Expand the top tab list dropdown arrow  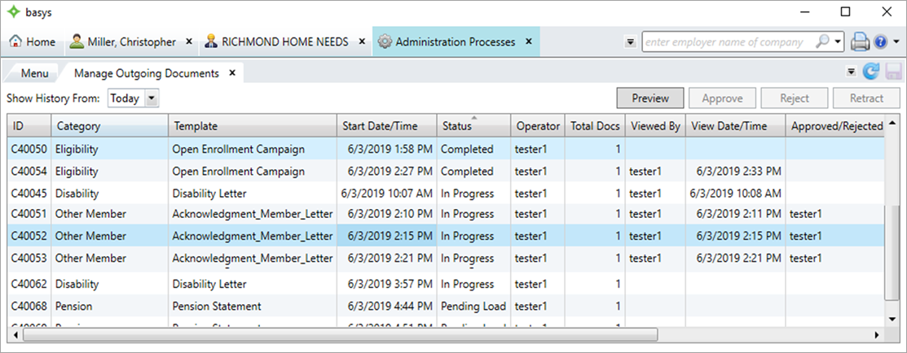pos(630,42)
